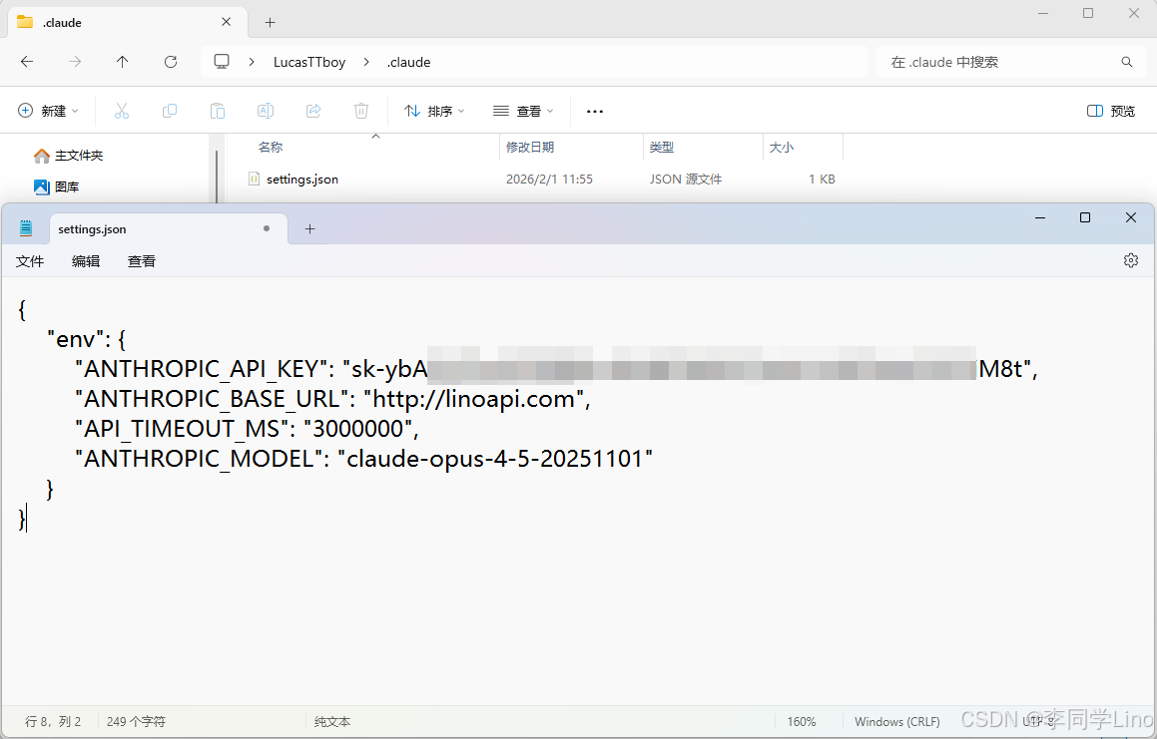Click the ANTHROPIC_MODEL line in editor
Viewport: 1157px width, 739px height.
363,459
